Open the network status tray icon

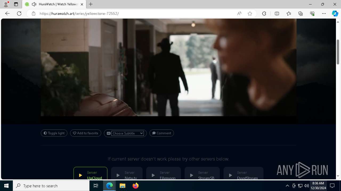tap(300, 186)
